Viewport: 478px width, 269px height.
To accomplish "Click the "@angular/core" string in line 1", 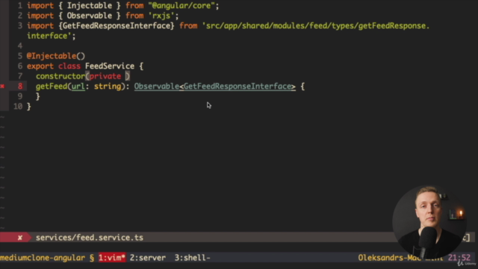I will pyautogui.click(x=181, y=6).
